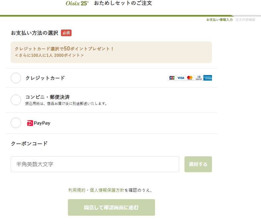
Task: Click the red 必須 badge
Action: click(66, 33)
